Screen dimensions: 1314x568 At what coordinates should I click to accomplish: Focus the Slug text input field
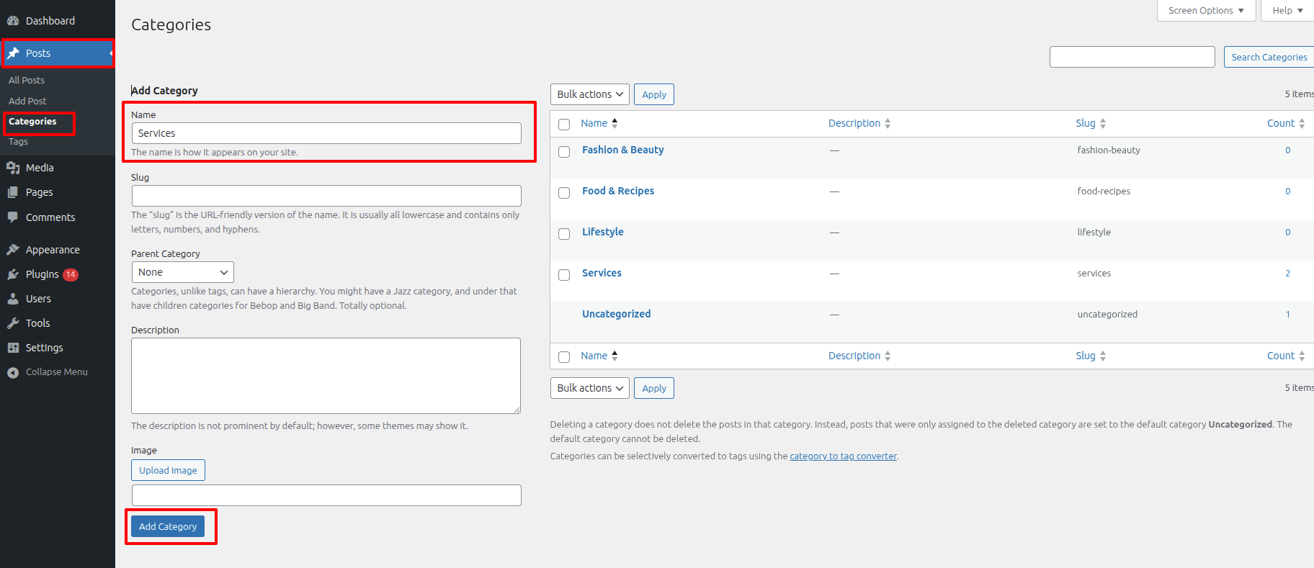coord(326,196)
